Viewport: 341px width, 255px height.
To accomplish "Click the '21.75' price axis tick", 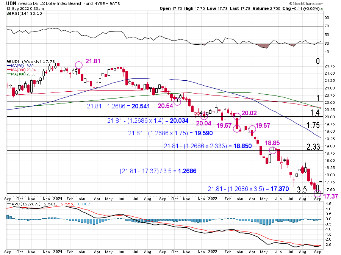I will click(330, 66).
